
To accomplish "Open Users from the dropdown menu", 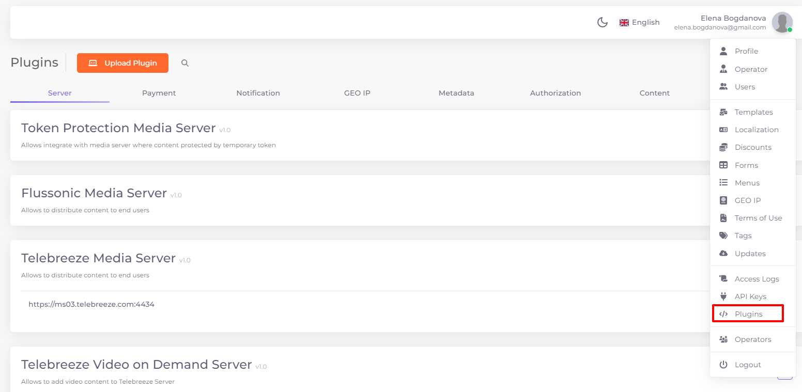I will pos(753,87).
